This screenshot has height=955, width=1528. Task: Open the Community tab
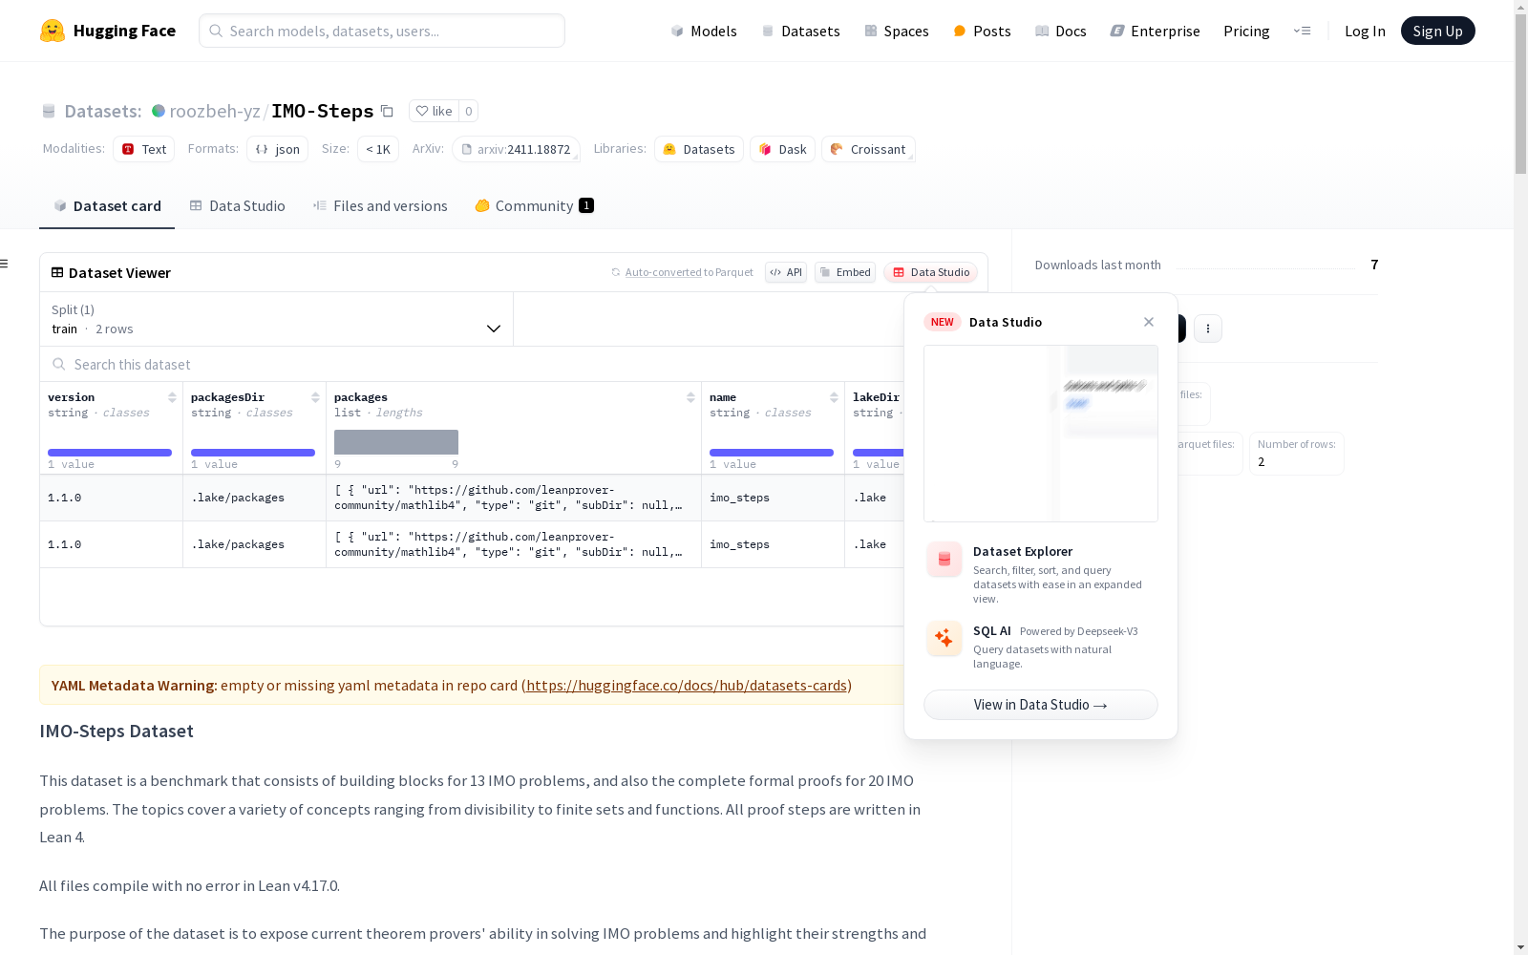tap(535, 206)
